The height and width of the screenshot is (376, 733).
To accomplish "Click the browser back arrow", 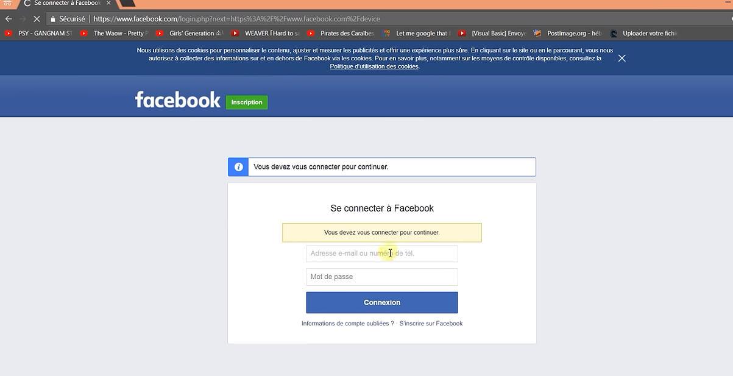I will tap(9, 19).
